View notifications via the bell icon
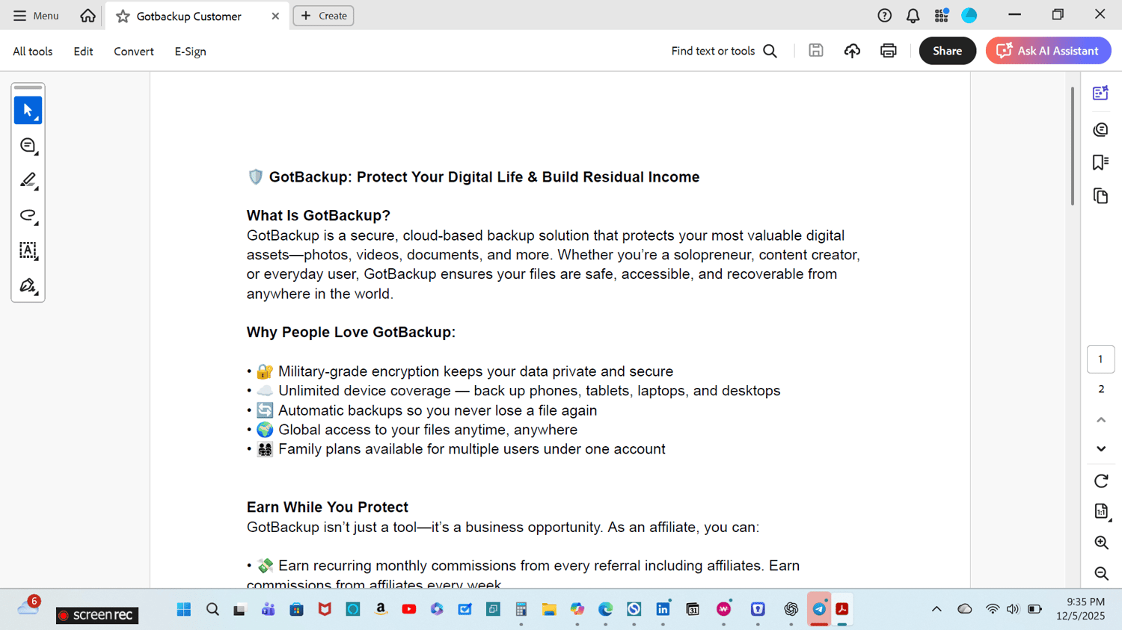Viewport: 1122px width, 630px height. click(x=913, y=16)
